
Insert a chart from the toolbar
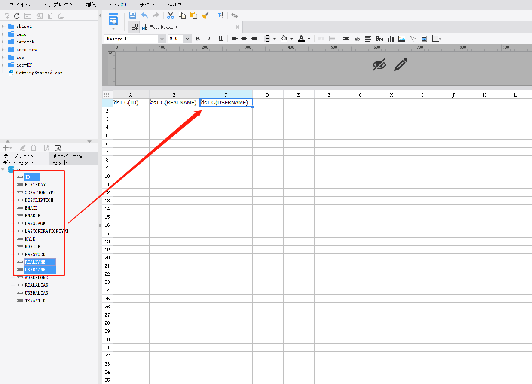tap(390, 39)
